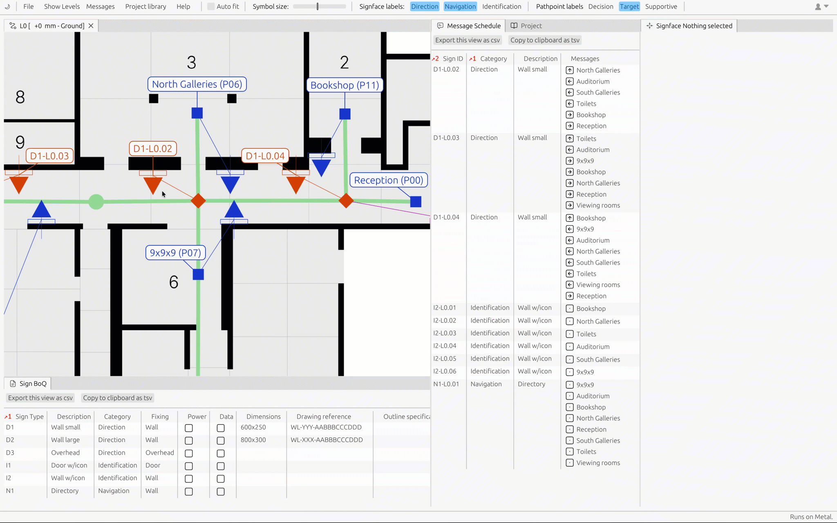This screenshot has height=523, width=837.
Task: Sort by the Sign ID column header
Action: click(x=452, y=58)
